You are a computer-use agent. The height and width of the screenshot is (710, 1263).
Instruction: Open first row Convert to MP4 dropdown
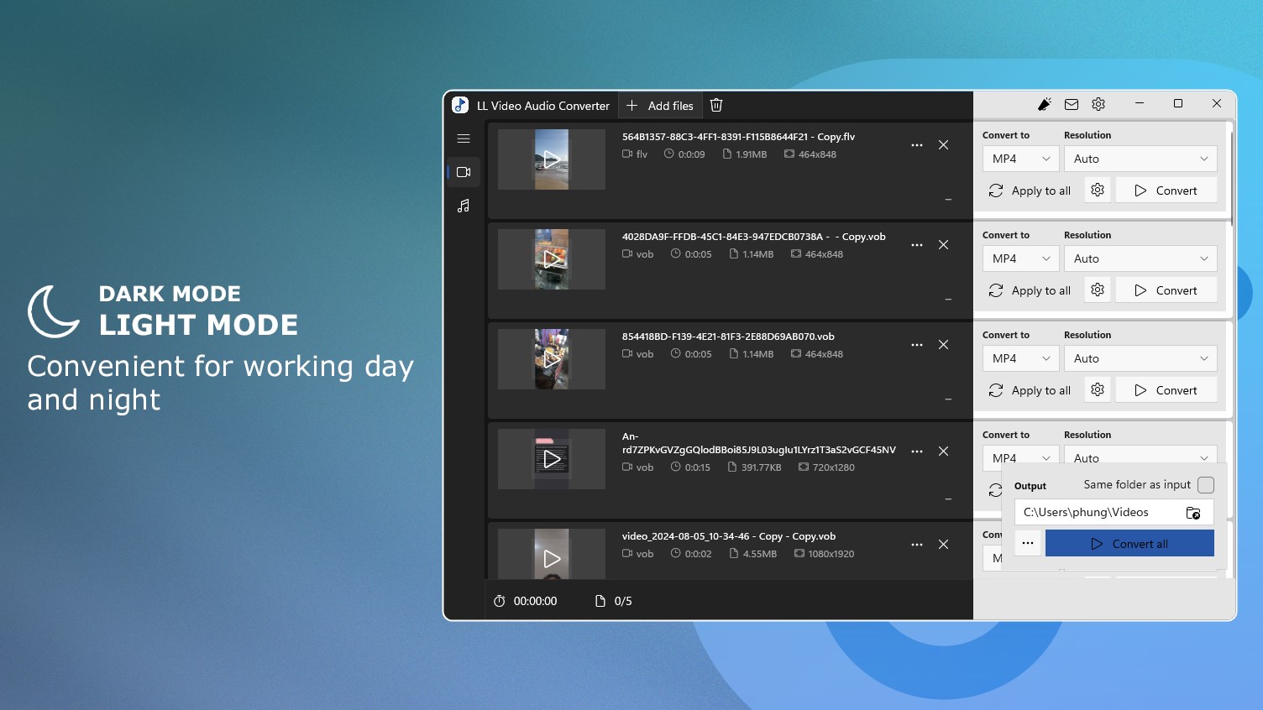pos(1021,159)
